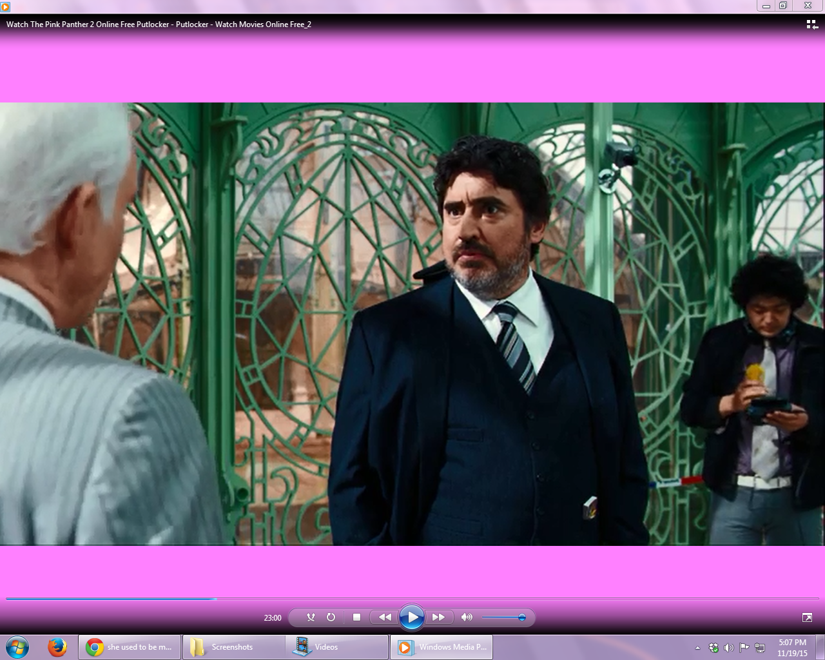
Task: Mute the player sound
Action: pos(467,617)
